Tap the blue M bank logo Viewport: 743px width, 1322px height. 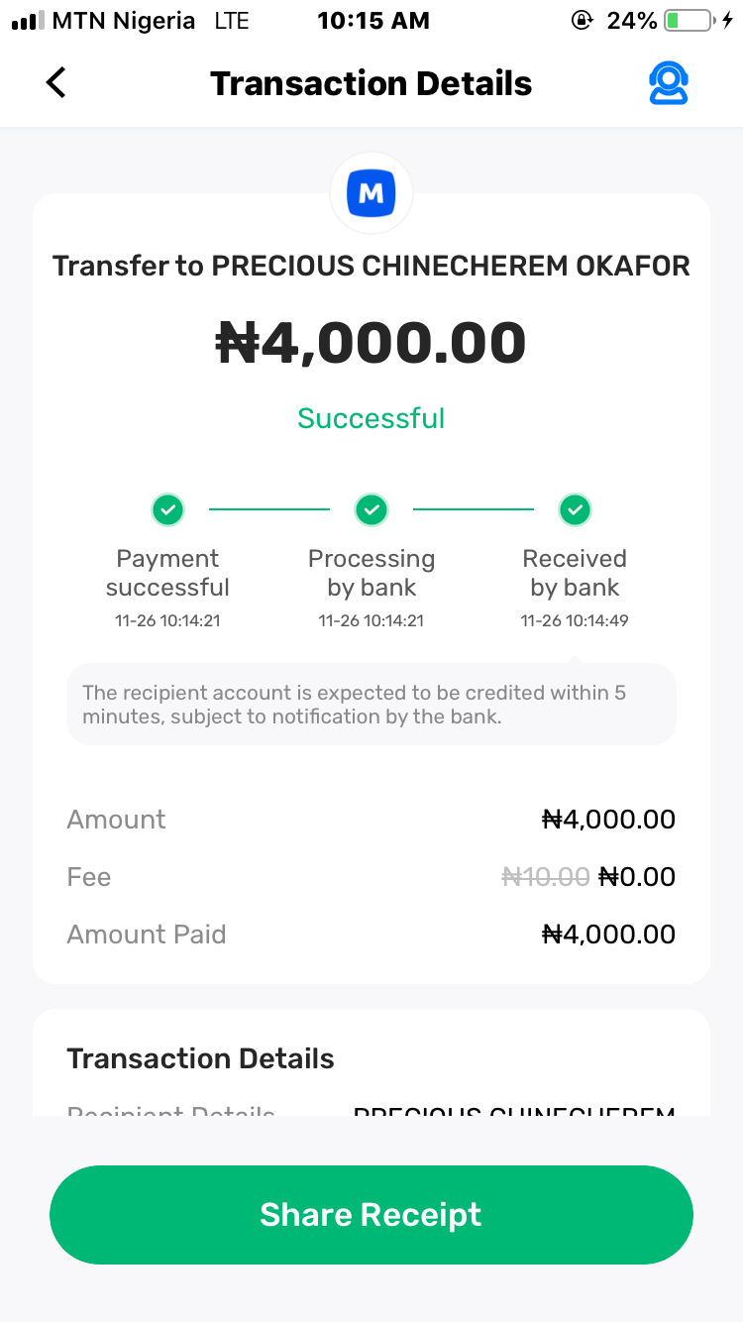[x=371, y=193]
